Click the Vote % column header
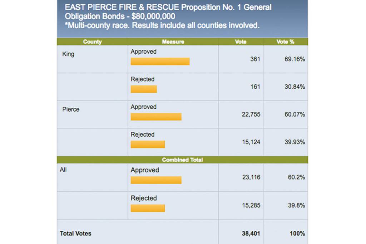This screenshot has height=244, width=366. point(285,42)
